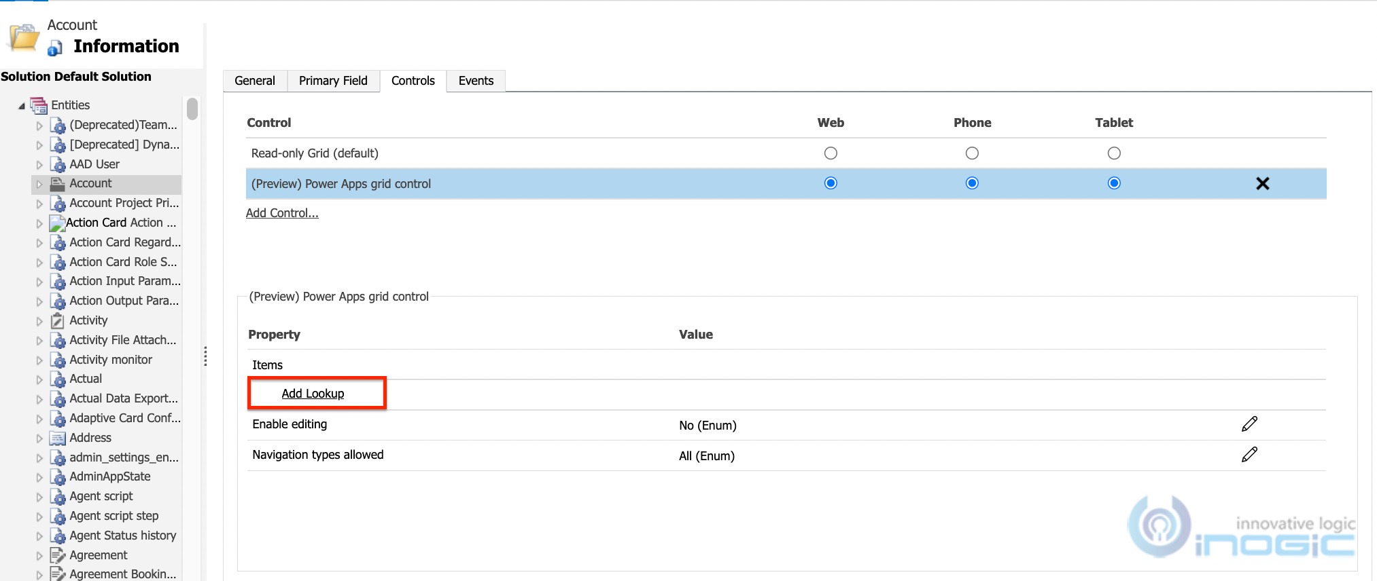Viewport: 1377px width, 581px height.
Task: Select Action Card Action tree item
Action: point(121,223)
